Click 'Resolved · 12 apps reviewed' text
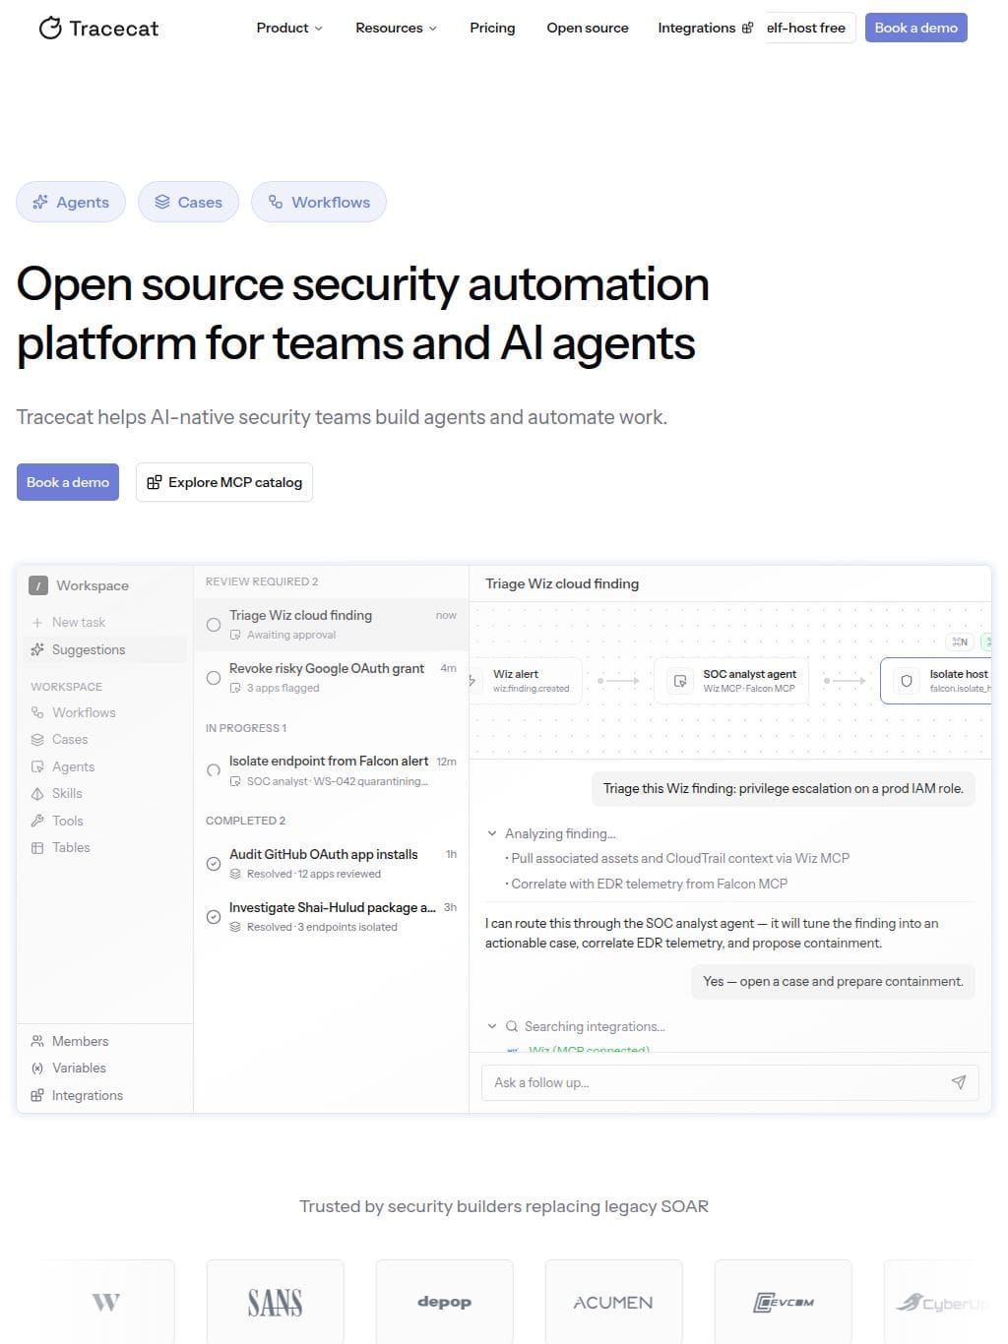This screenshot has width=1008, height=1344. [x=314, y=874]
